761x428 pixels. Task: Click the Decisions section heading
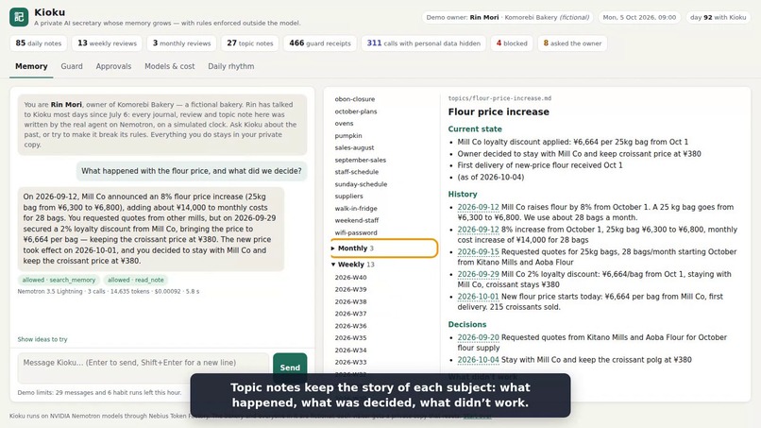tap(466, 324)
